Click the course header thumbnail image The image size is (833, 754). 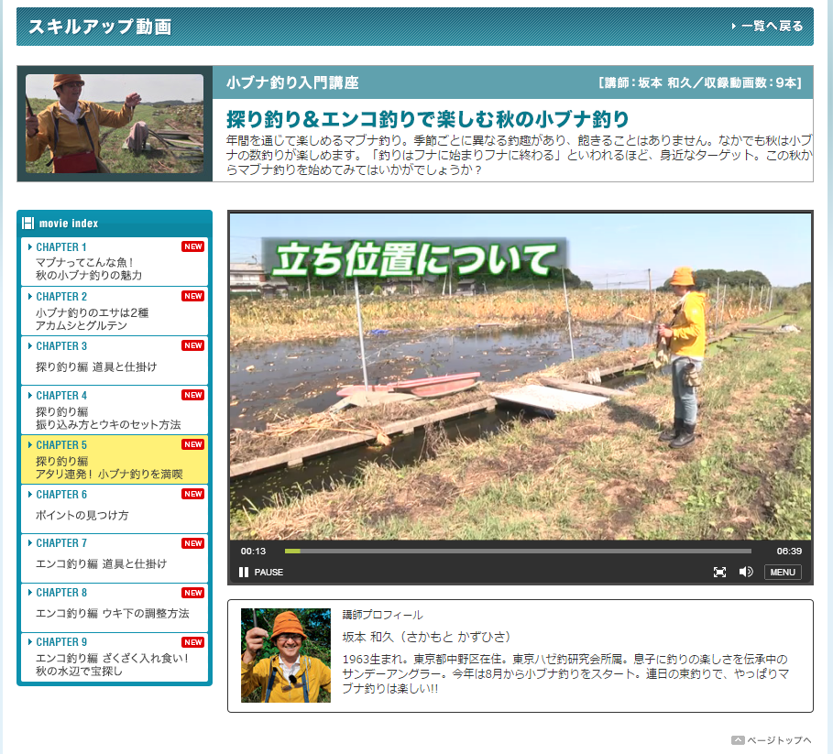coord(115,124)
